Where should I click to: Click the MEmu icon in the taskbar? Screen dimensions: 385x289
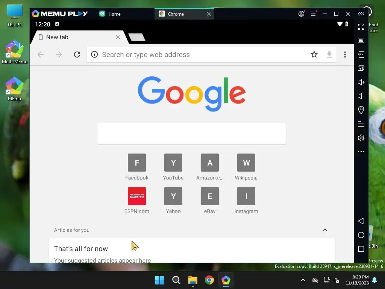pyautogui.click(x=226, y=280)
